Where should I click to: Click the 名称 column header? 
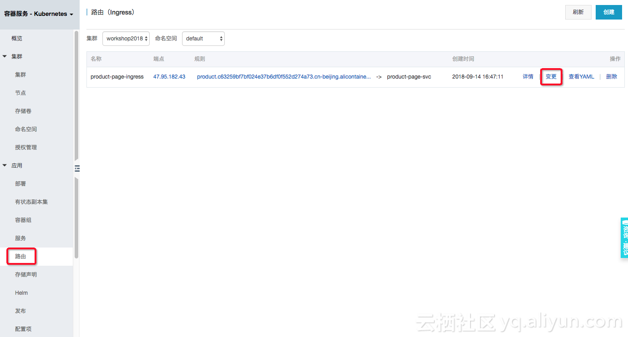(x=96, y=59)
